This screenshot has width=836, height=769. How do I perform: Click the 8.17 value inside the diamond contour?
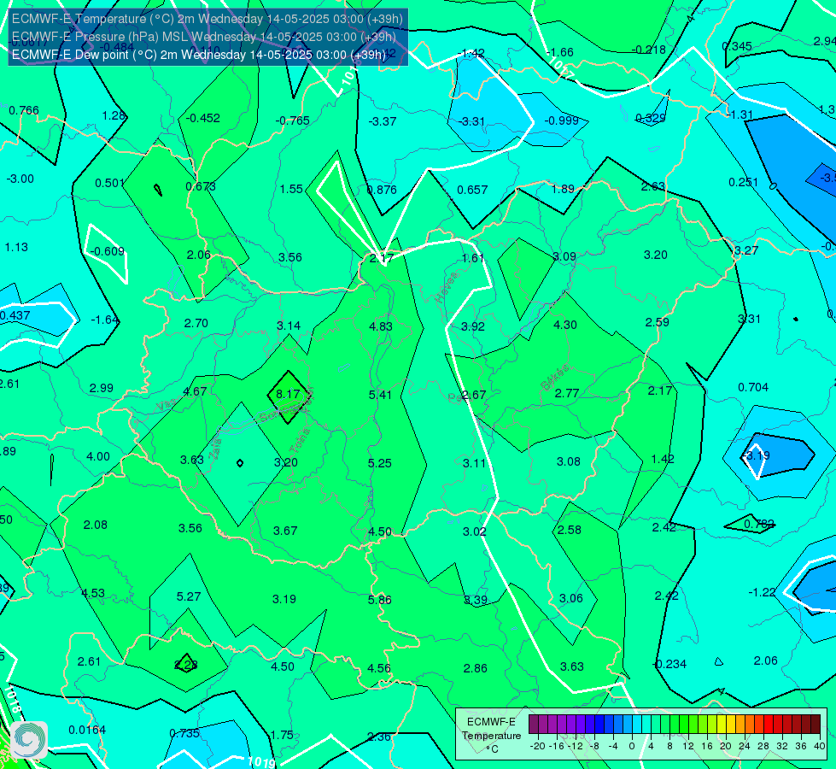(x=288, y=394)
